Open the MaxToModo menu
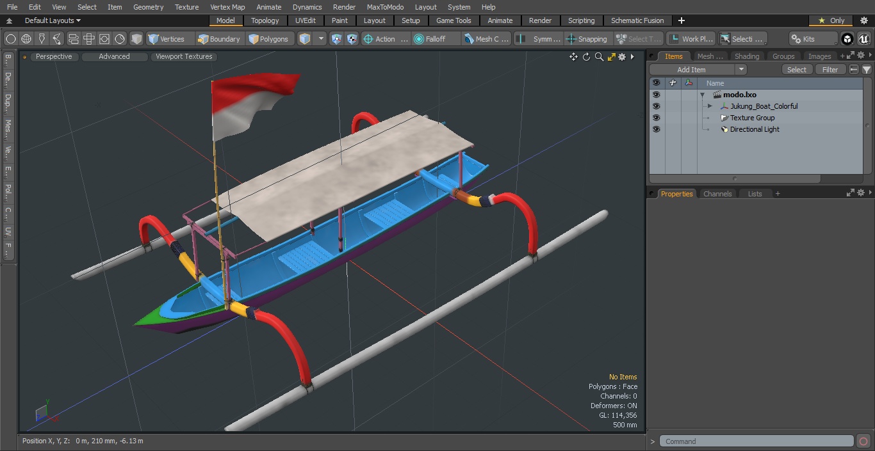The width and height of the screenshot is (875, 451). coord(385,7)
